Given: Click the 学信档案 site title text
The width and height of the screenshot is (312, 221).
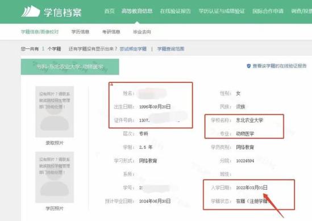Looking at the screenshot, I should coord(63,12).
